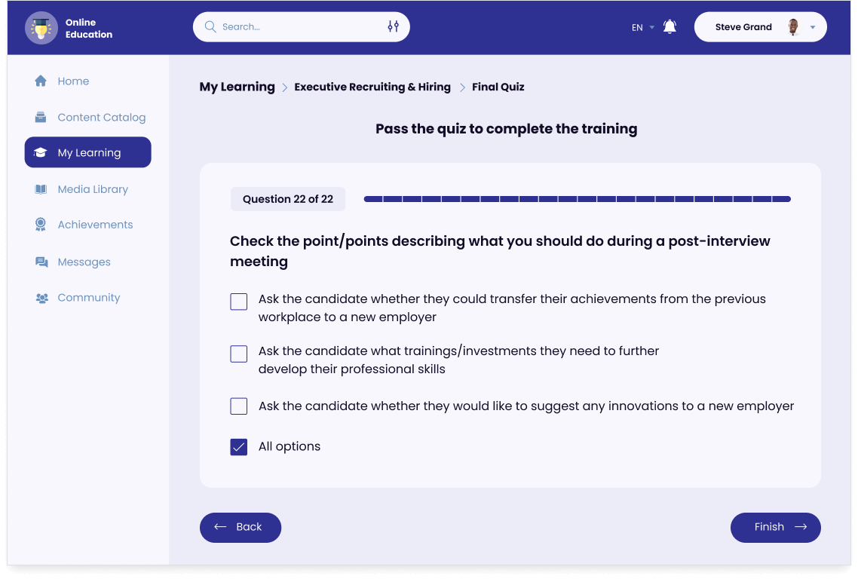Image resolution: width=858 pixels, height=579 pixels.
Task: Click the search filter sliders icon
Action: click(393, 26)
